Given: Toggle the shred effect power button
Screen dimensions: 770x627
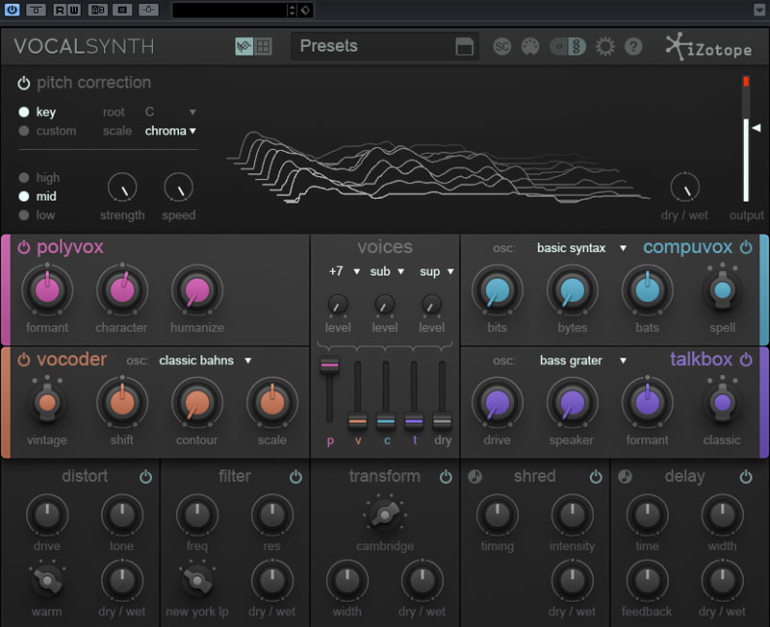Looking at the screenshot, I should (596, 476).
